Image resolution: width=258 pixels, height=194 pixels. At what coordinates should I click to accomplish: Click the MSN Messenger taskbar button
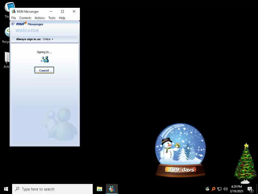pos(112,189)
